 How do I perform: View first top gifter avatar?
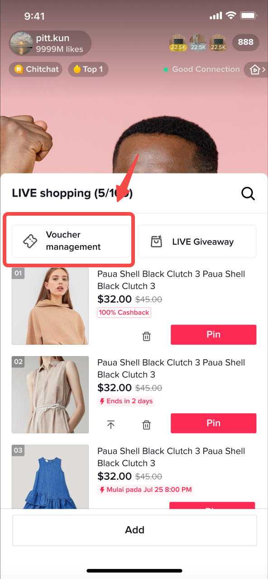tap(177, 42)
